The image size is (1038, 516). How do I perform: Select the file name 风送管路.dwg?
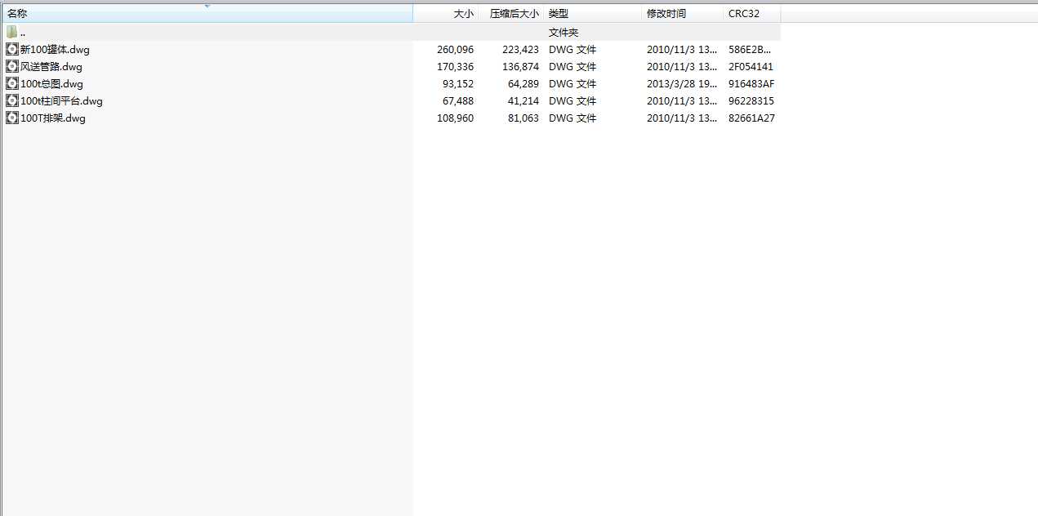point(51,67)
